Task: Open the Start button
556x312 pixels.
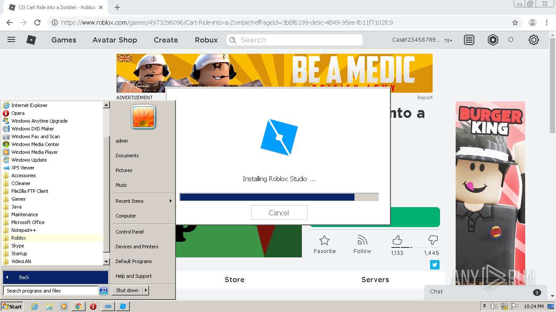Action: [12, 306]
